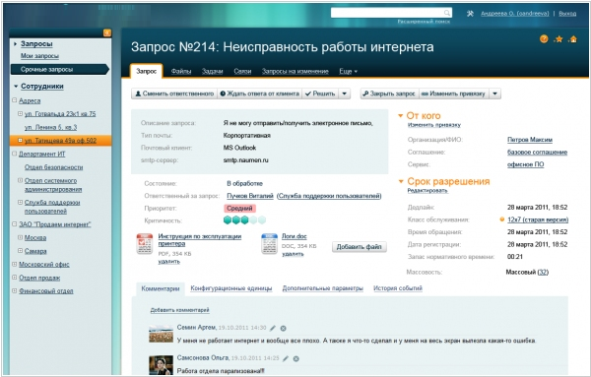591x377 pixels.
Task: Edit Самсонова Ольга's comment with the pencil icon
Action: pyautogui.click(x=286, y=358)
